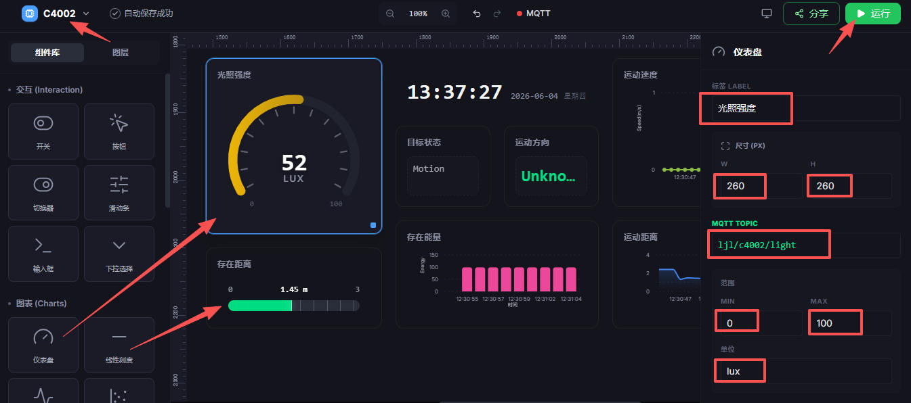911x403 pixels.
Task: Zoom in with the plus magnifier
Action: 446,14
